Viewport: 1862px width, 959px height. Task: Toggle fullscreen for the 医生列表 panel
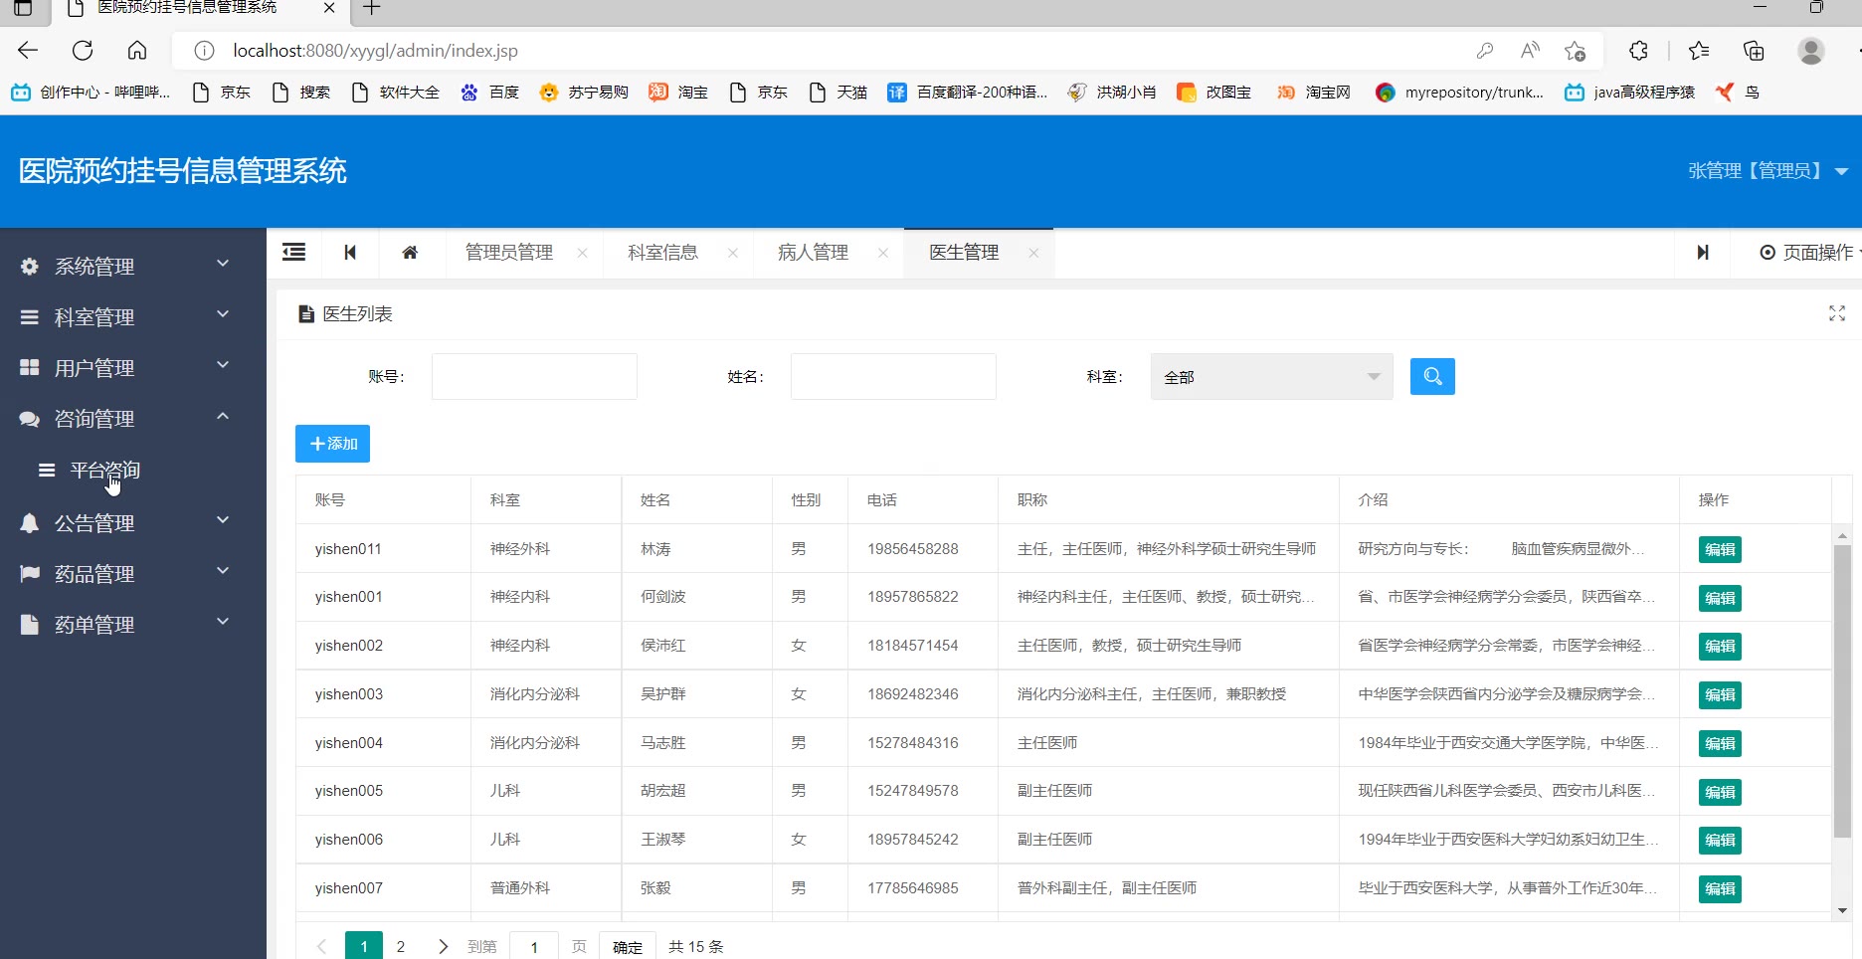1837,313
